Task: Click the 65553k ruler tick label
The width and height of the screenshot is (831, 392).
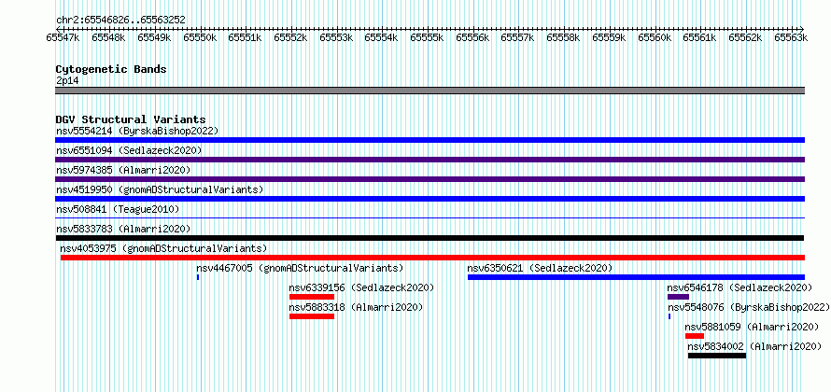Action: [336, 37]
